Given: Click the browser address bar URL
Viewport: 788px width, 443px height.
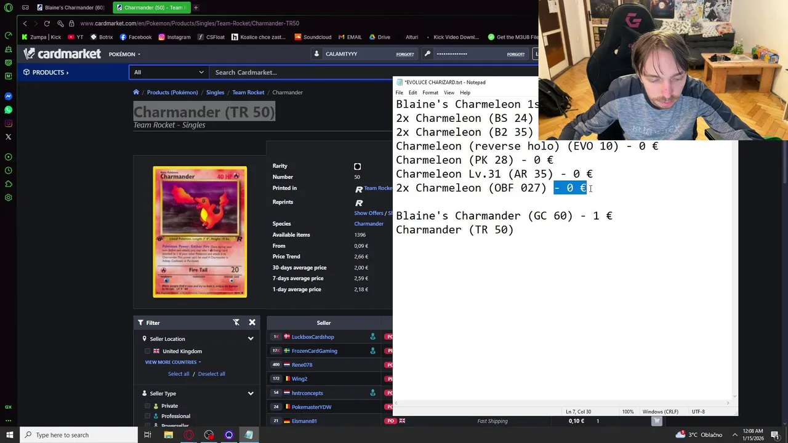Looking at the screenshot, I should pyautogui.click(x=190, y=23).
